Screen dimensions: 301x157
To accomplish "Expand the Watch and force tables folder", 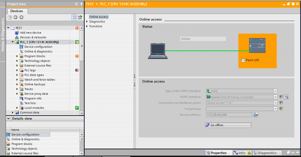I will click(x=17, y=80).
